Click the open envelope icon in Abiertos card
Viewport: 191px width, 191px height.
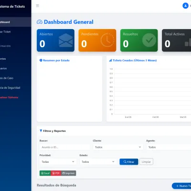[65, 41]
